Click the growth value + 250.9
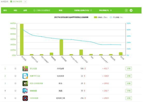This screenshot has height=102, width=143. (x=106, y=98)
